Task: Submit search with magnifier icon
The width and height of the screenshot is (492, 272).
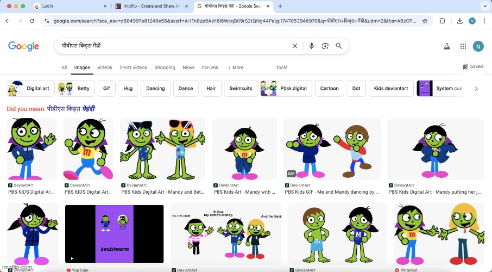Action: [338, 46]
